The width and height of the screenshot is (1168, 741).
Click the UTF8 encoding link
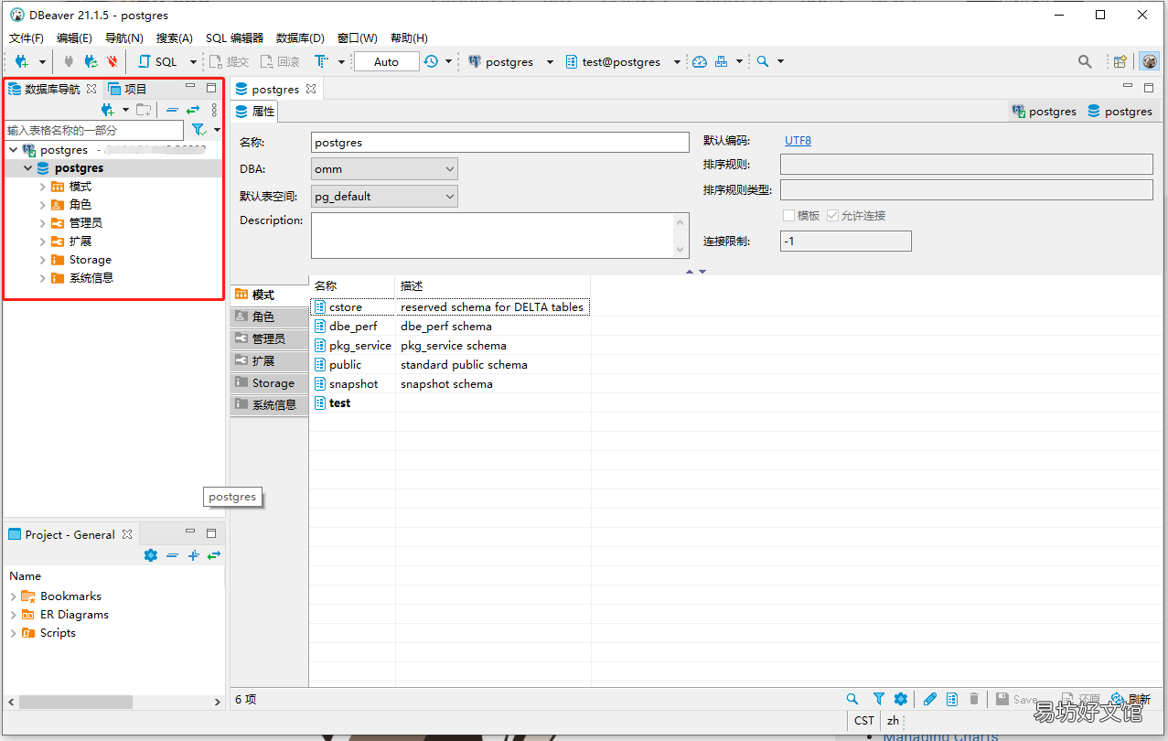pos(798,141)
